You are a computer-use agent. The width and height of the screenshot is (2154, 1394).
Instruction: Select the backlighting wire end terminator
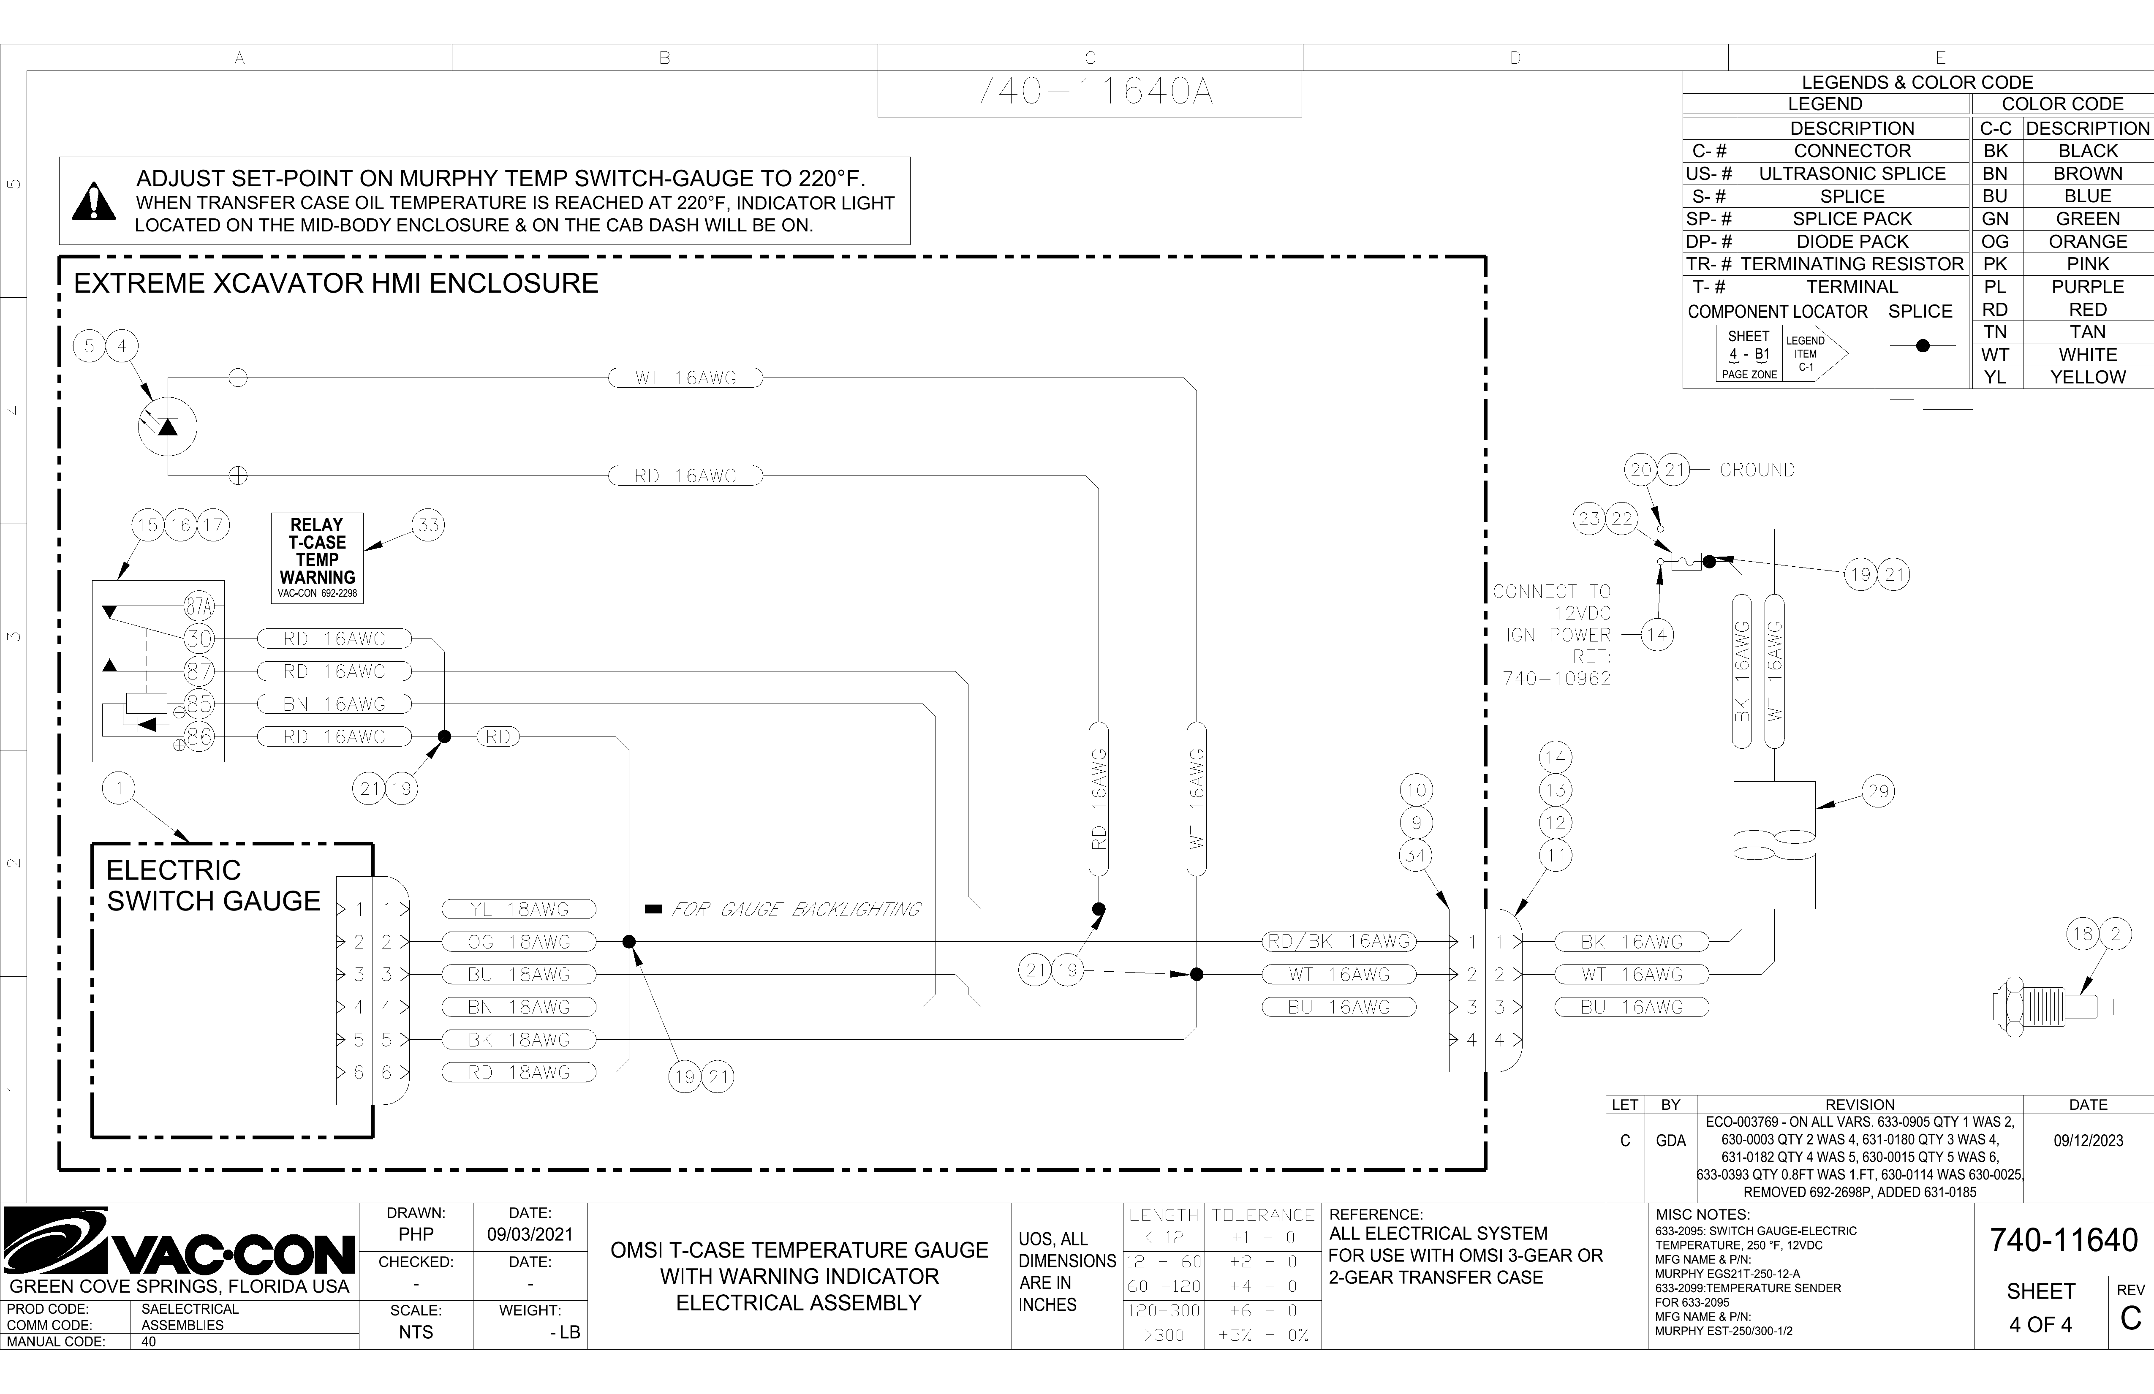tap(653, 909)
